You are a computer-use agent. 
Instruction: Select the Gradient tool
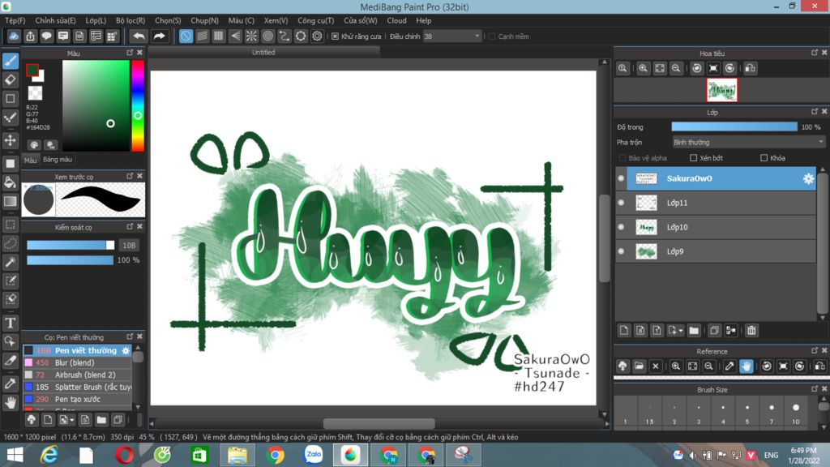11,201
